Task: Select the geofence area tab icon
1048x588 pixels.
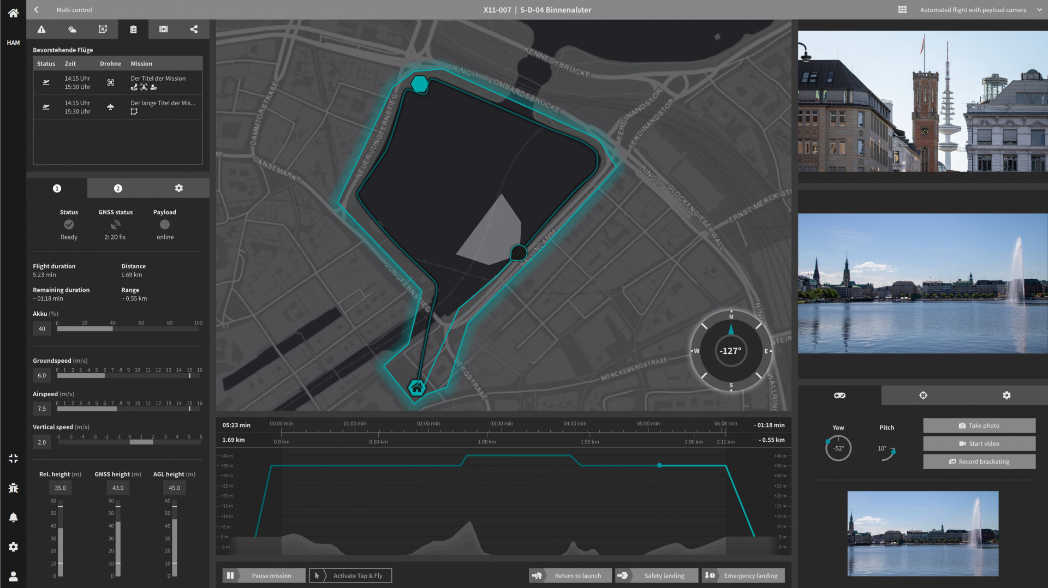Action: (x=103, y=29)
